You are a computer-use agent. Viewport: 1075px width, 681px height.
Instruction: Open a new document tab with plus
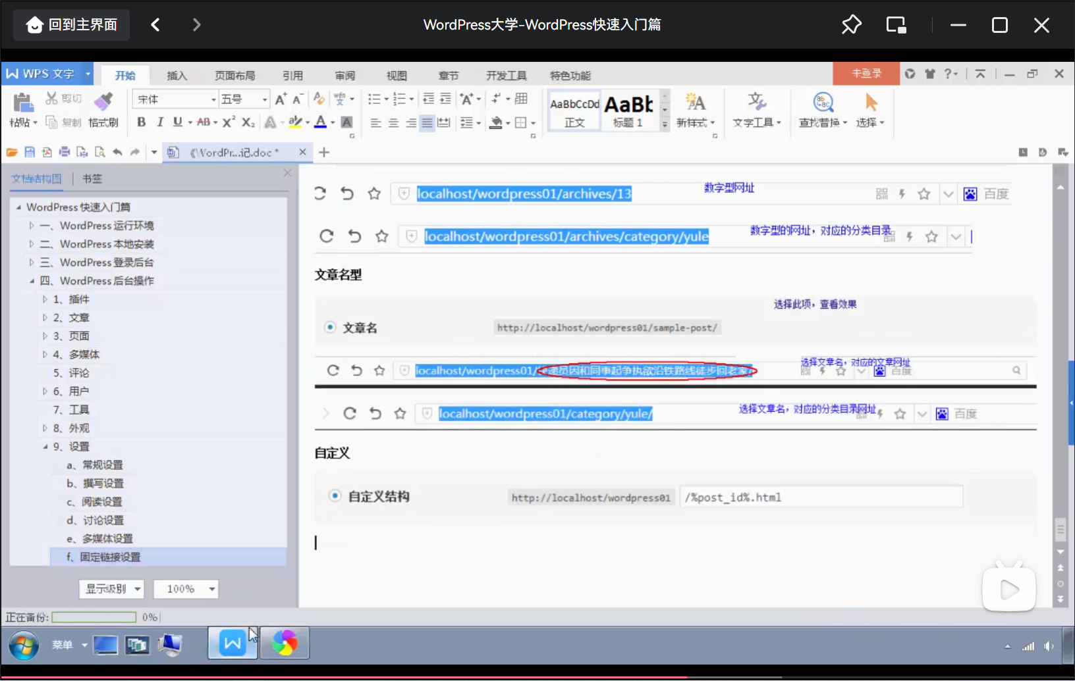323,153
